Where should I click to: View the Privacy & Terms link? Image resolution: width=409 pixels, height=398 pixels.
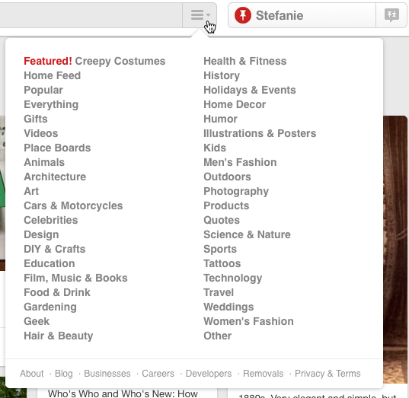tap(328, 374)
